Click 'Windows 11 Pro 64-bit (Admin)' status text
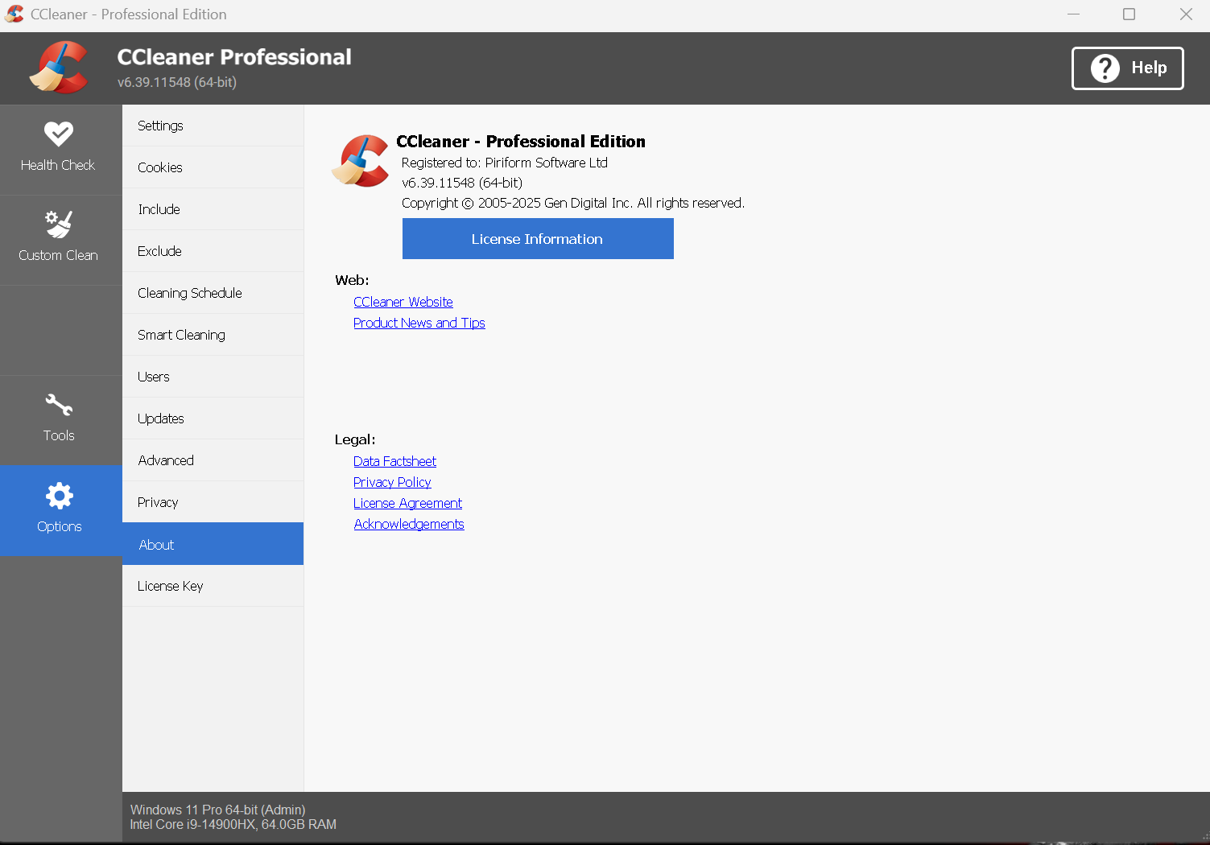1210x845 pixels. [x=217, y=810]
